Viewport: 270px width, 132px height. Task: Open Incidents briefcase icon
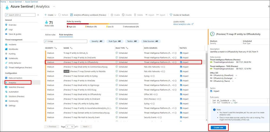point(6,44)
